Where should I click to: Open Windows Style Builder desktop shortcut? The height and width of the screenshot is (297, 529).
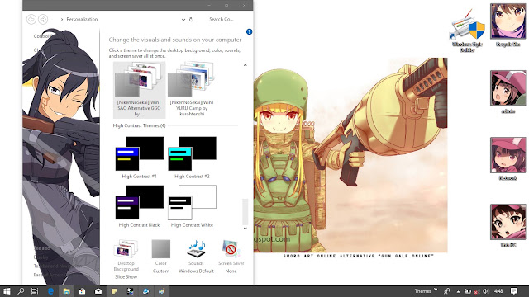468,31
